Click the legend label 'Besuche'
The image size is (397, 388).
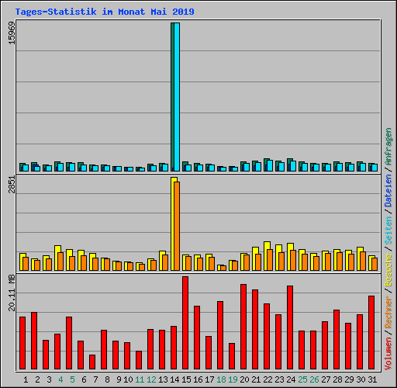pyautogui.click(x=388, y=270)
